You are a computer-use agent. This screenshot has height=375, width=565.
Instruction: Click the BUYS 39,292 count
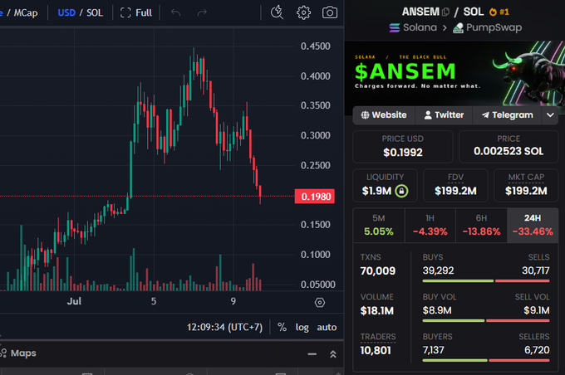click(x=438, y=270)
